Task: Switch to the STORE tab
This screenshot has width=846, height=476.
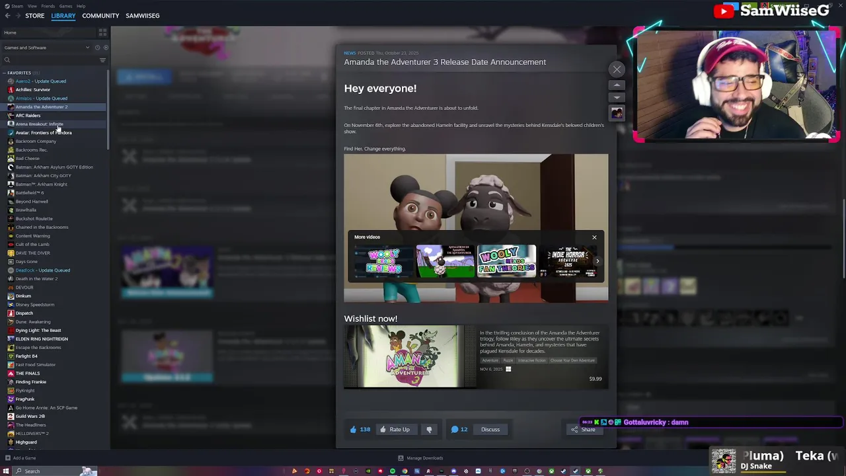Action: click(35, 15)
